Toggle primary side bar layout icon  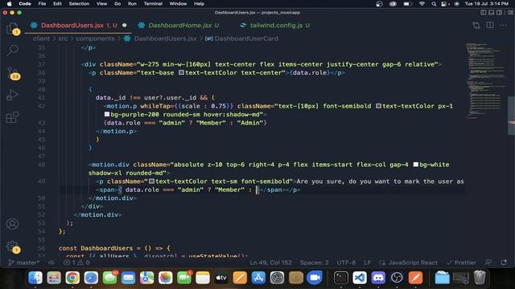(x=484, y=13)
